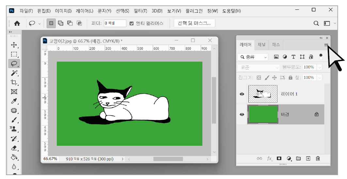
Task: Expand the workspace chevron dropdown
Action: [335, 23]
